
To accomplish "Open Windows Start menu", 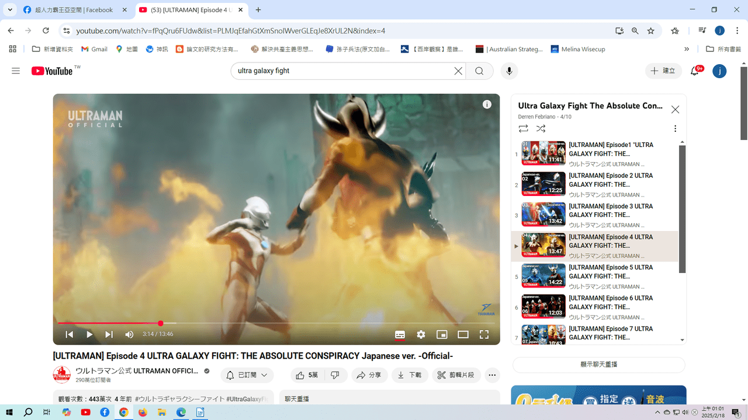I will click(x=10, y=412).
